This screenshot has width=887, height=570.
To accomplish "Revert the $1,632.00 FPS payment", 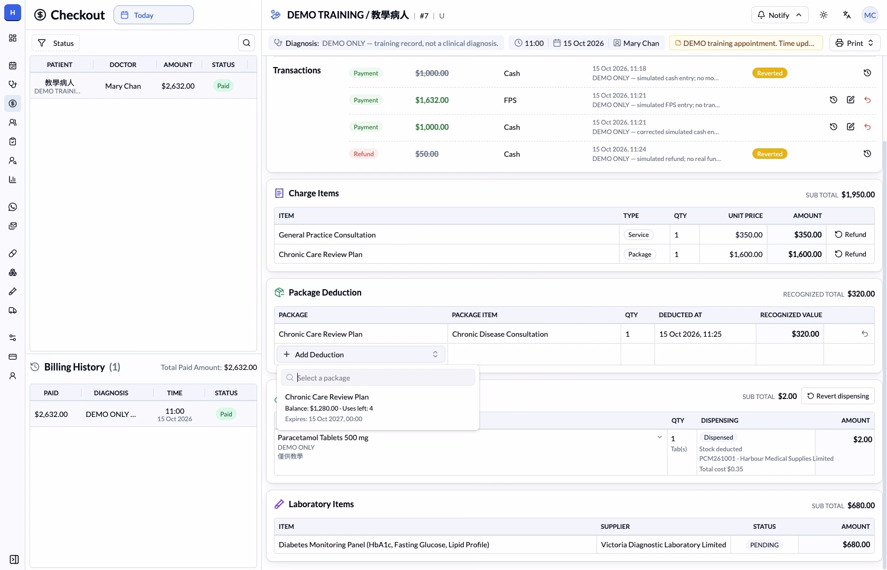I will coord(867,100).
